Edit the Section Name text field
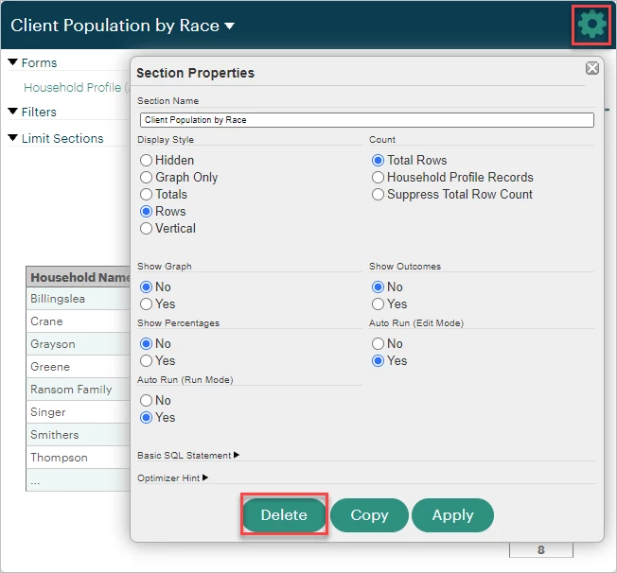The image size is (617, 573). (367, 120)
